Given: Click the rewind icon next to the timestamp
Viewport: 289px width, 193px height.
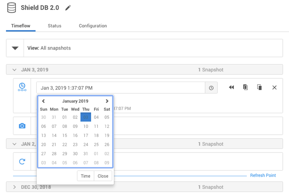Looking at the screenshot, I should pyautogui.click(x=231, y=87).
